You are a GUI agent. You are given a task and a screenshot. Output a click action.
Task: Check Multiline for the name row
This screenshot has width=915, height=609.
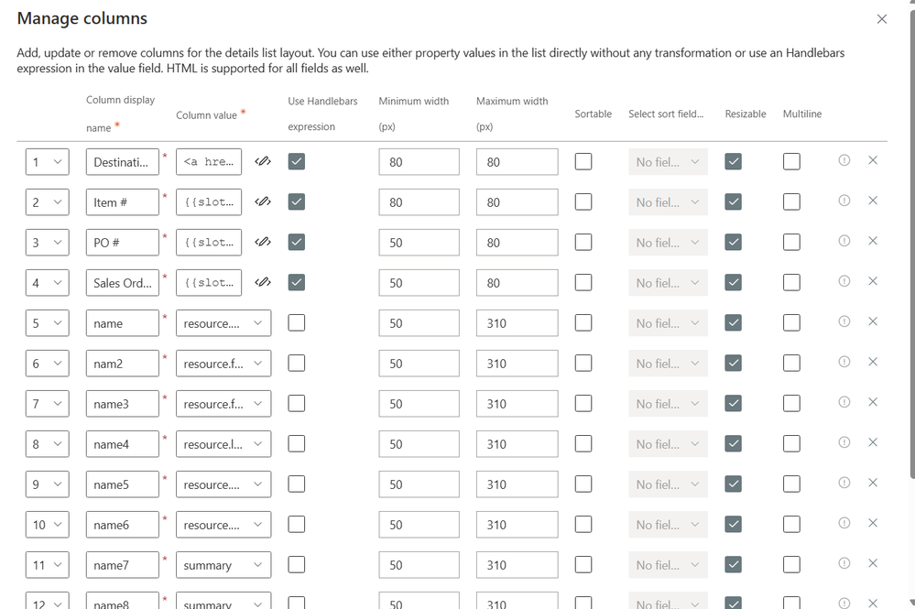coord(791,323)
